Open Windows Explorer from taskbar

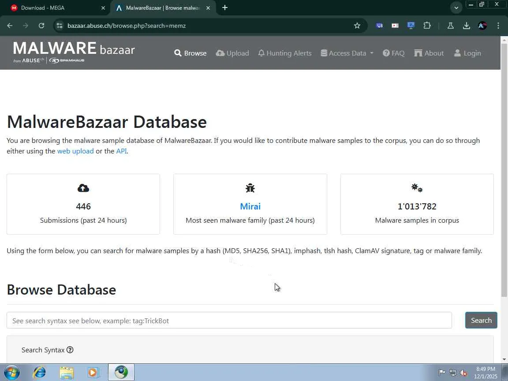click(x=67, y=372)
